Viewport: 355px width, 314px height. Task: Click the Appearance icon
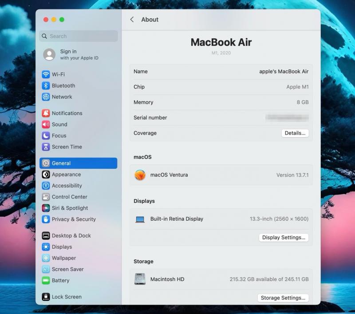46,175
